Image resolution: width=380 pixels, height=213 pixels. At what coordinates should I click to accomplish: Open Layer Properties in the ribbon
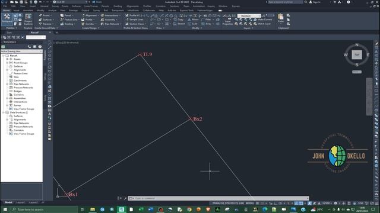pos(228,21)
